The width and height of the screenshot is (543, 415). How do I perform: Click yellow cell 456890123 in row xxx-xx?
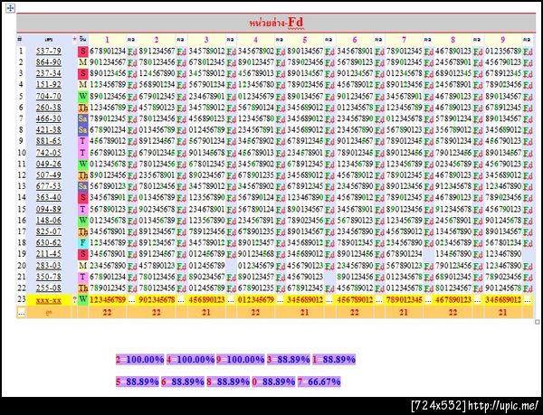[206, 300]
